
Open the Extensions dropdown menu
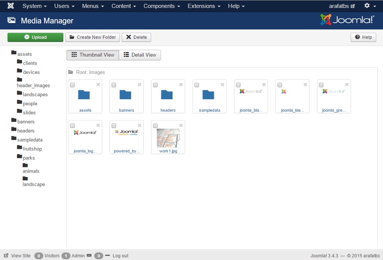(204, 6)
